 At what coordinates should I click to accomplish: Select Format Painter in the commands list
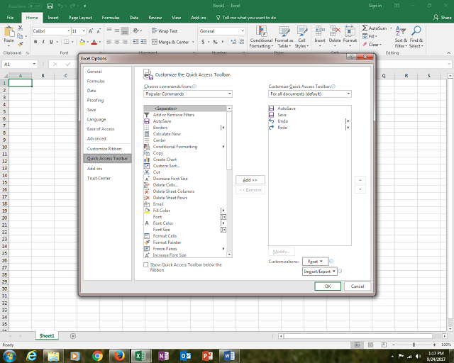[167, 242]
